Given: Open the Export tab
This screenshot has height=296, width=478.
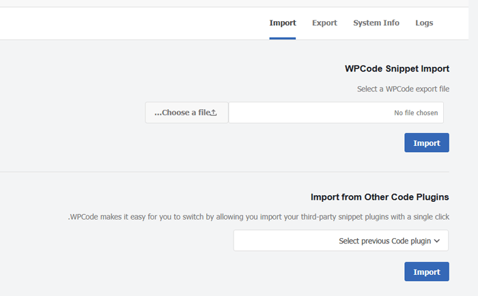Looking at the screenshot, I should (324, 23).
